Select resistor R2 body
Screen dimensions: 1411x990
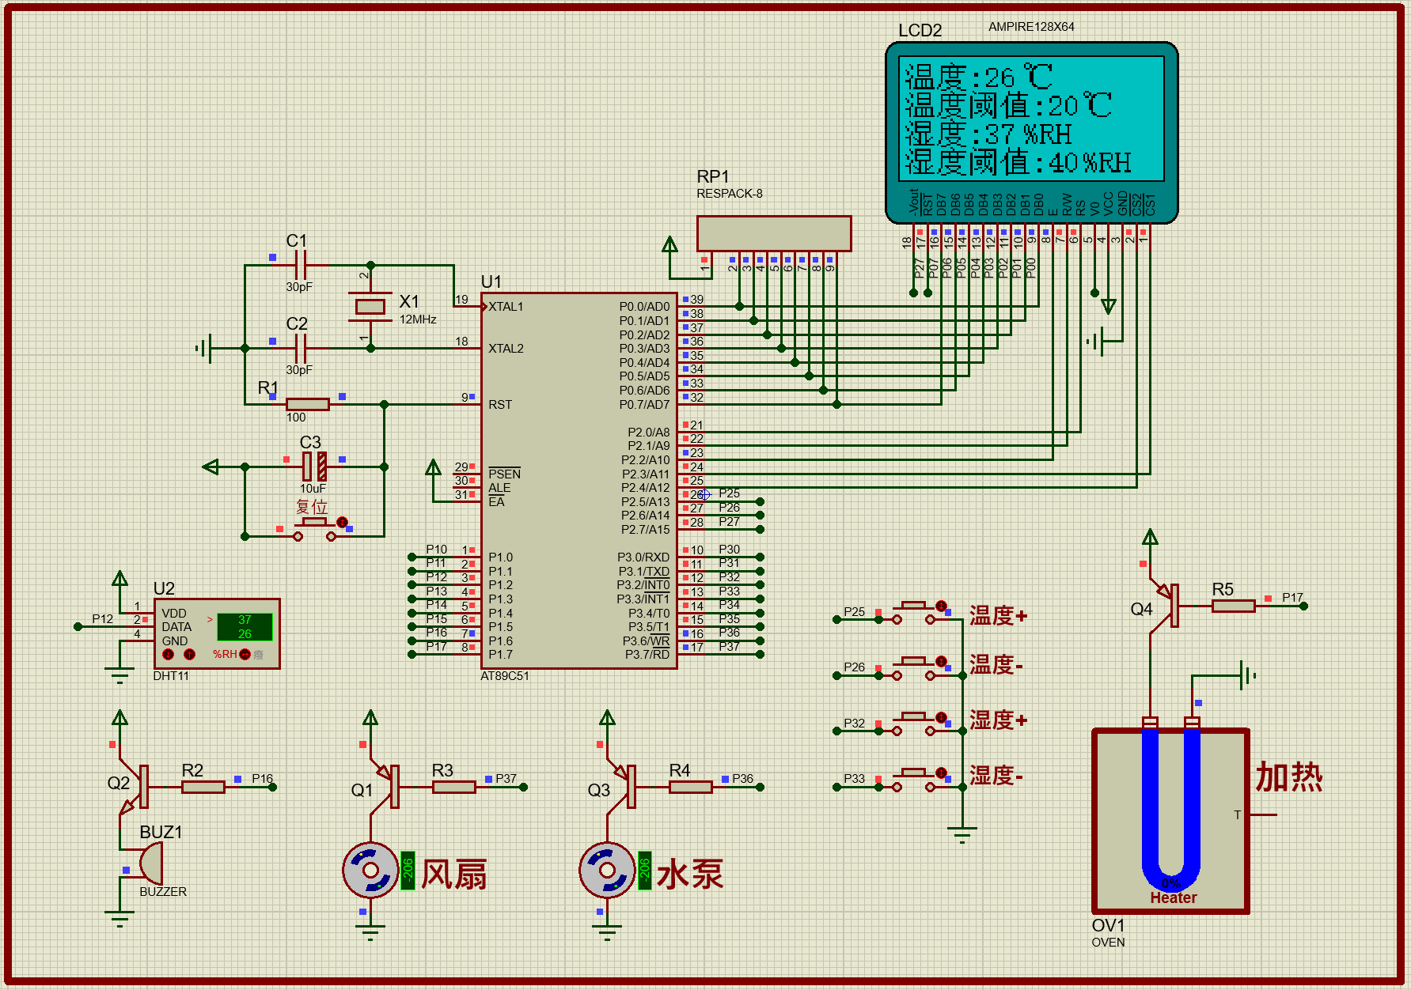click(x=203, y=787)
